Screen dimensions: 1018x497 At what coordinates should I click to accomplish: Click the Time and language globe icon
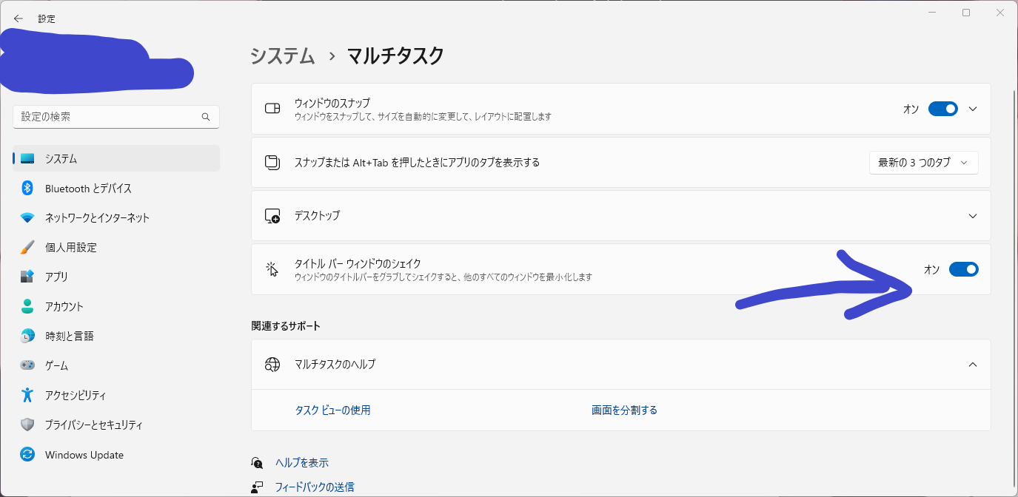click(x=27, y=336)
